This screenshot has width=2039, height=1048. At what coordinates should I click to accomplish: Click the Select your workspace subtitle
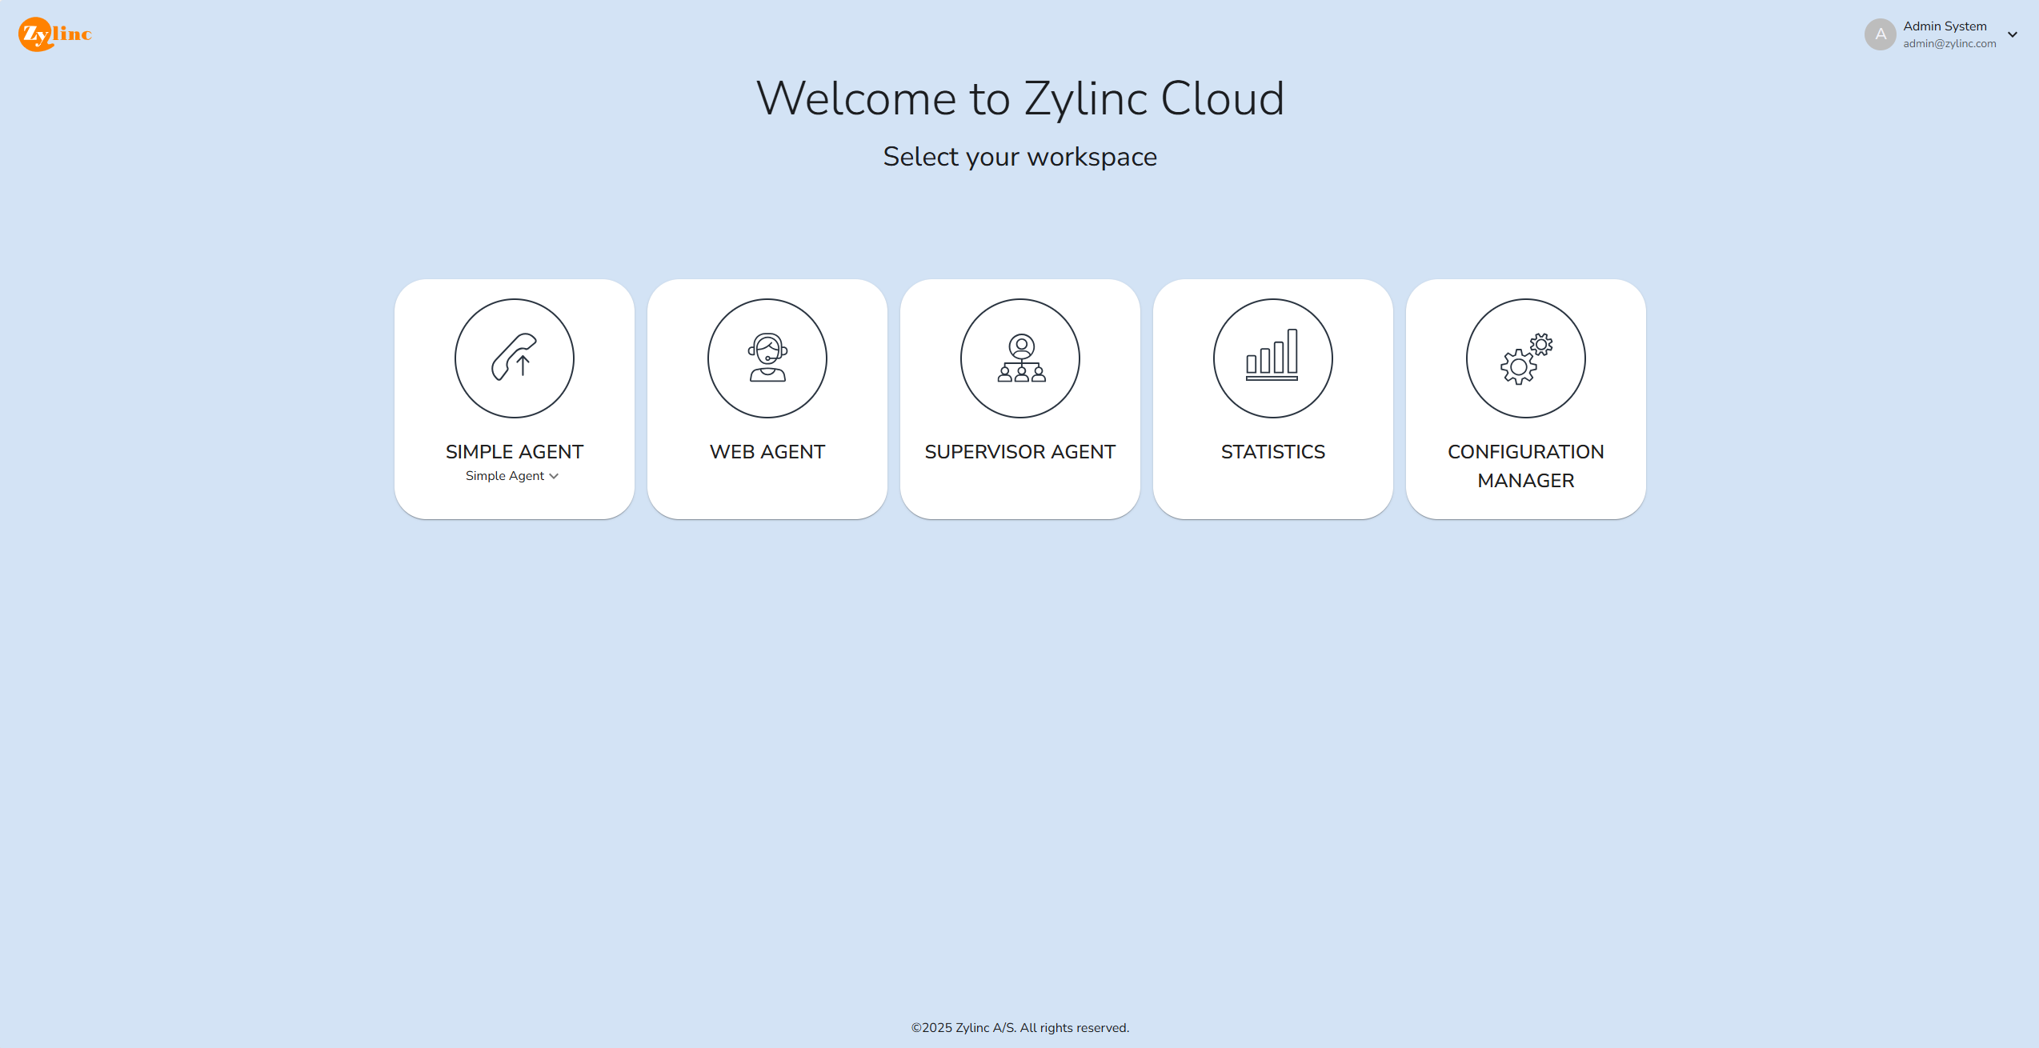click(1019, 157)
